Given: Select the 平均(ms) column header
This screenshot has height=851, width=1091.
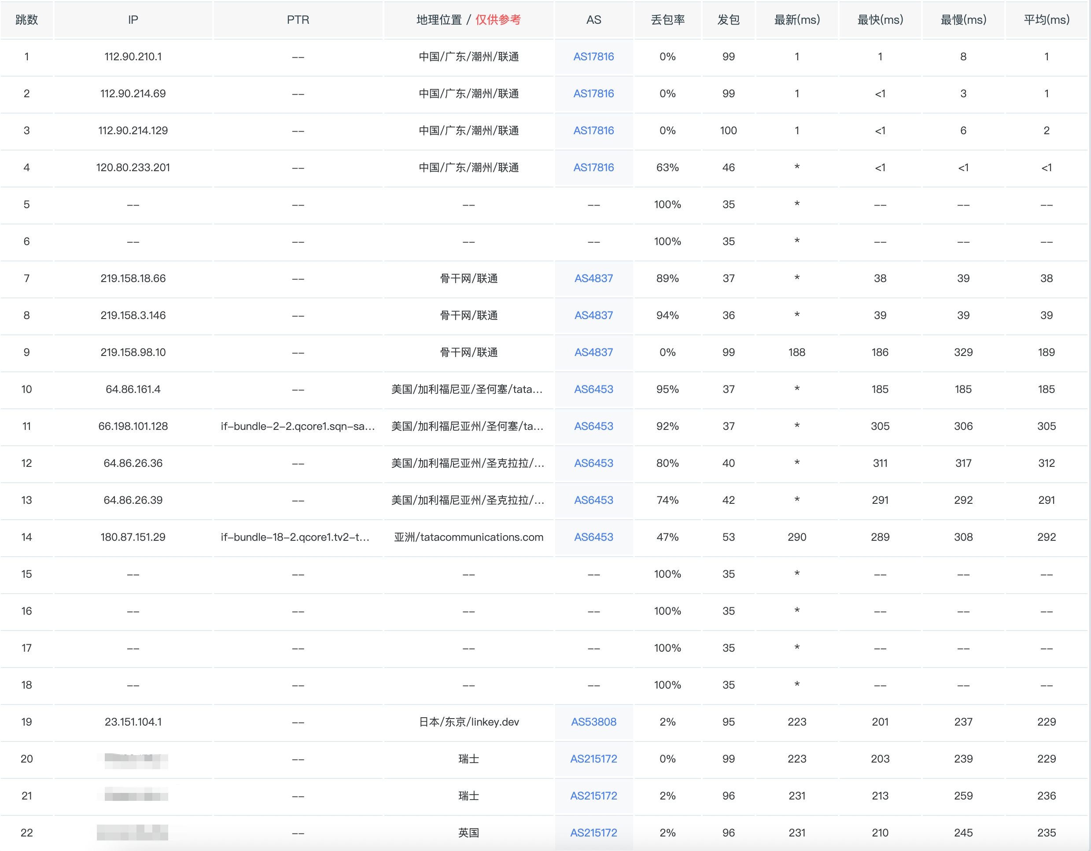Looking at the screenshot, I should click(x=1046, y=19).
